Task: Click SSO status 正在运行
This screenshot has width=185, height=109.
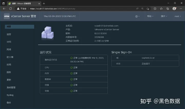Action: pyautogui.click(x=146, y=64)
